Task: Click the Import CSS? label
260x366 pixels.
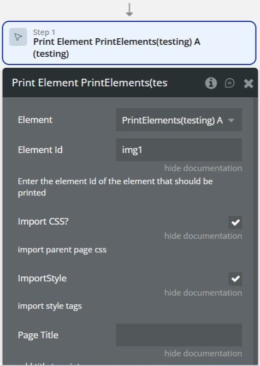Action: pyautogui.click(x=43, y=222)
